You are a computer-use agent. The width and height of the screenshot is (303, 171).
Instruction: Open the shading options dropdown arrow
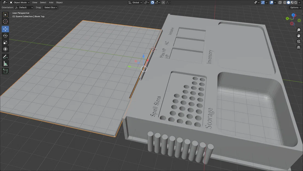click(300, 2)
